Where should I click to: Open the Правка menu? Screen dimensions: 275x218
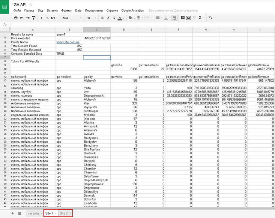29,10
